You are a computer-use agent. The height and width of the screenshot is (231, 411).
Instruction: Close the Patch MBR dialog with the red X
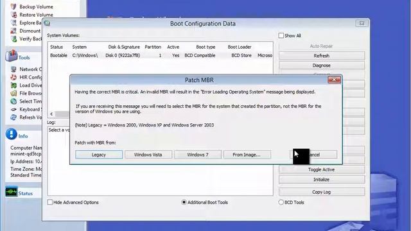(x=334, y=80)
